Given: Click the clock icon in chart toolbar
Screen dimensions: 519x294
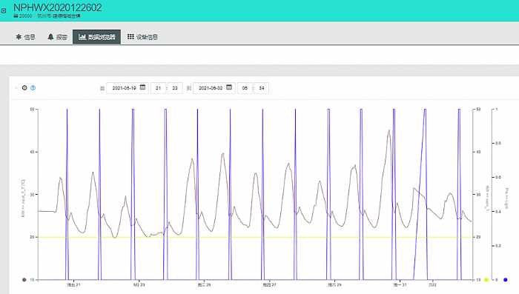Looking at the screenshot, I should coord(24,87).
